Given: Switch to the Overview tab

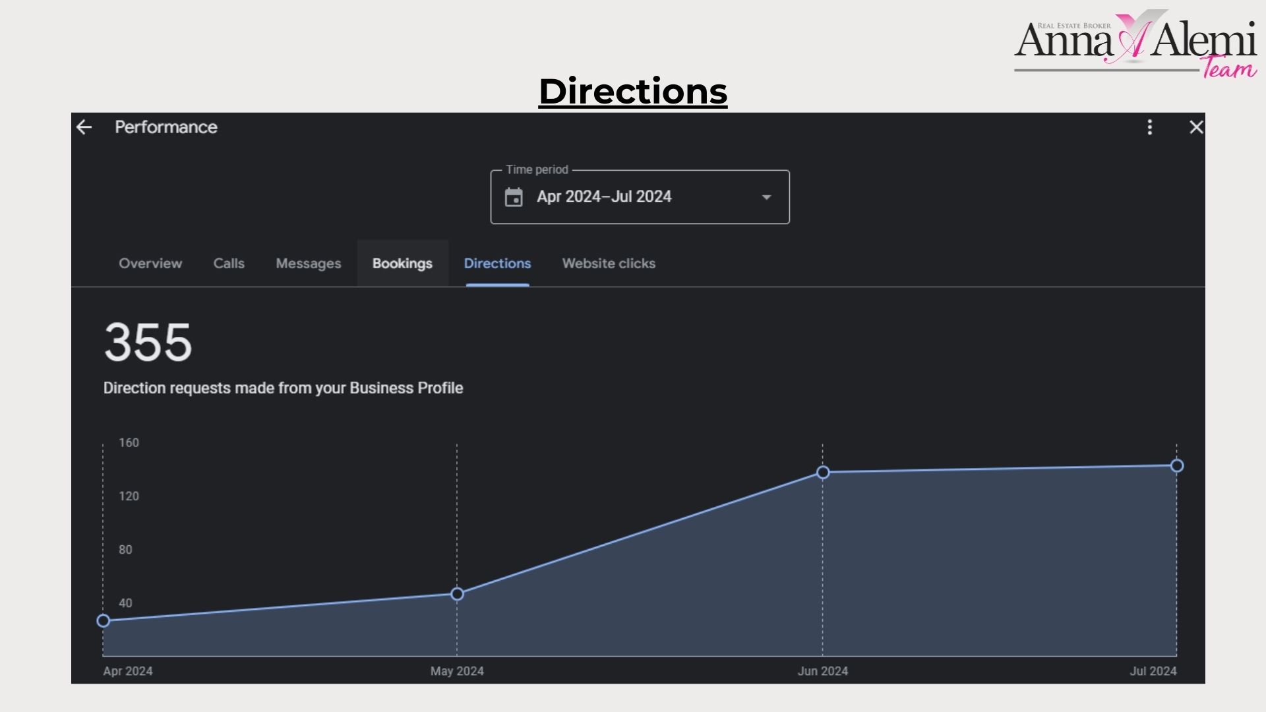Looking at the screenshot, I should click(x=150, y=263).
